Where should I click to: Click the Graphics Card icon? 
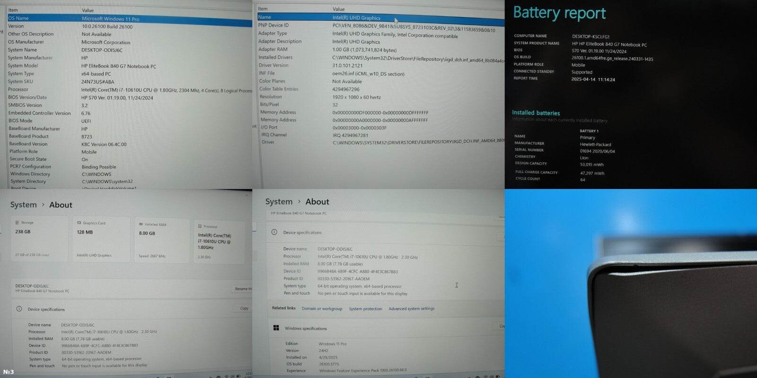coord(79,223)
